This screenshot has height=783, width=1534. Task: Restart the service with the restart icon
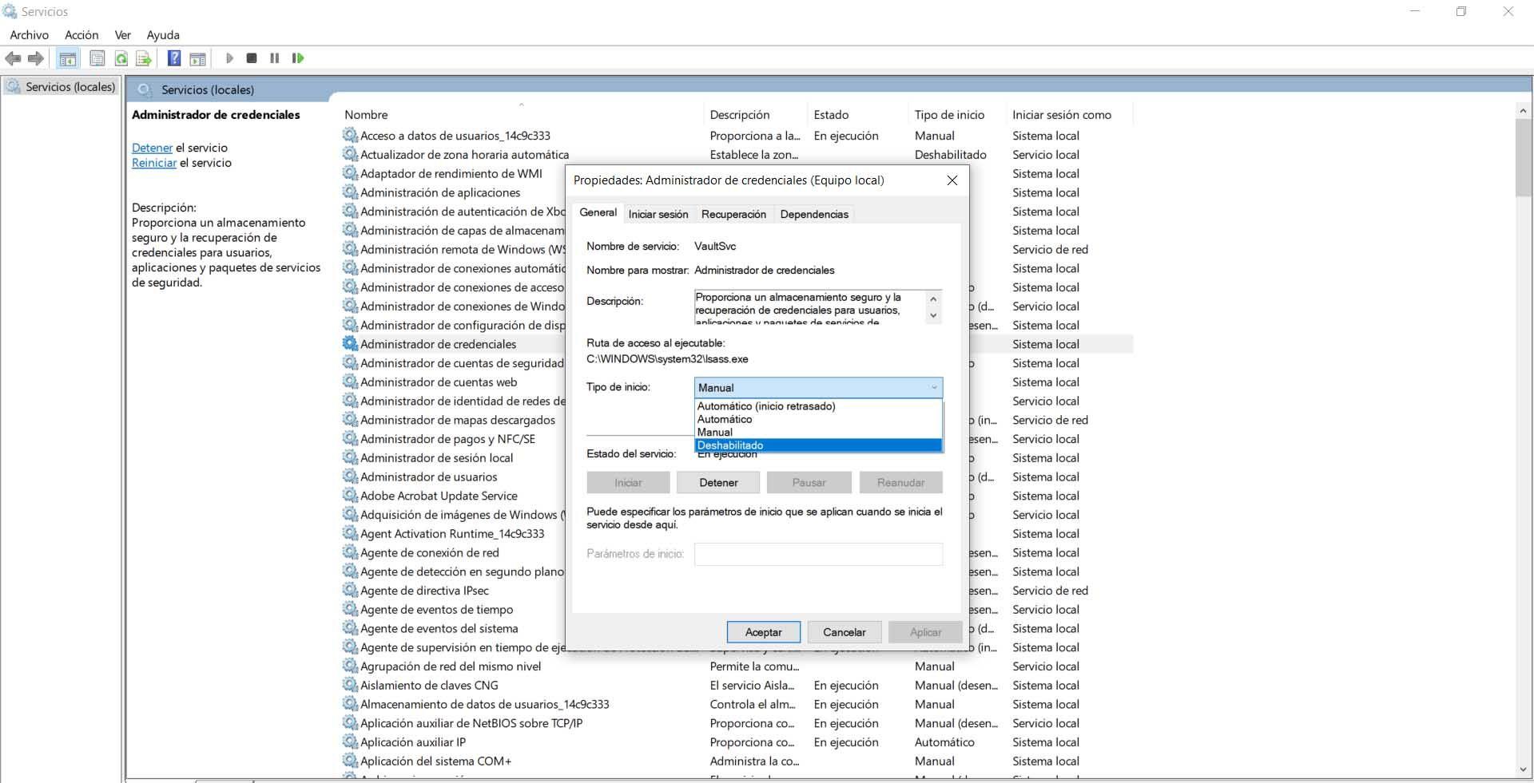pos(298,57)
